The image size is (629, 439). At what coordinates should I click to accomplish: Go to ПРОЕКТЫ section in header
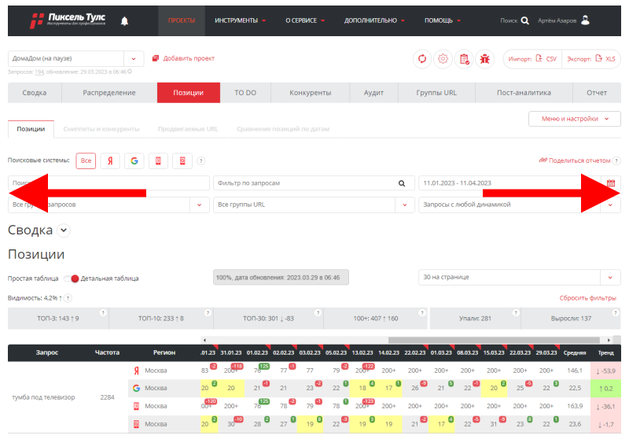182,20
